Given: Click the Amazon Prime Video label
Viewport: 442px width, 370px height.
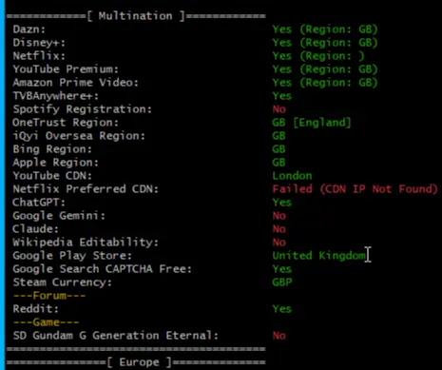Looking at the screenshot, I should tap(75, 83).
